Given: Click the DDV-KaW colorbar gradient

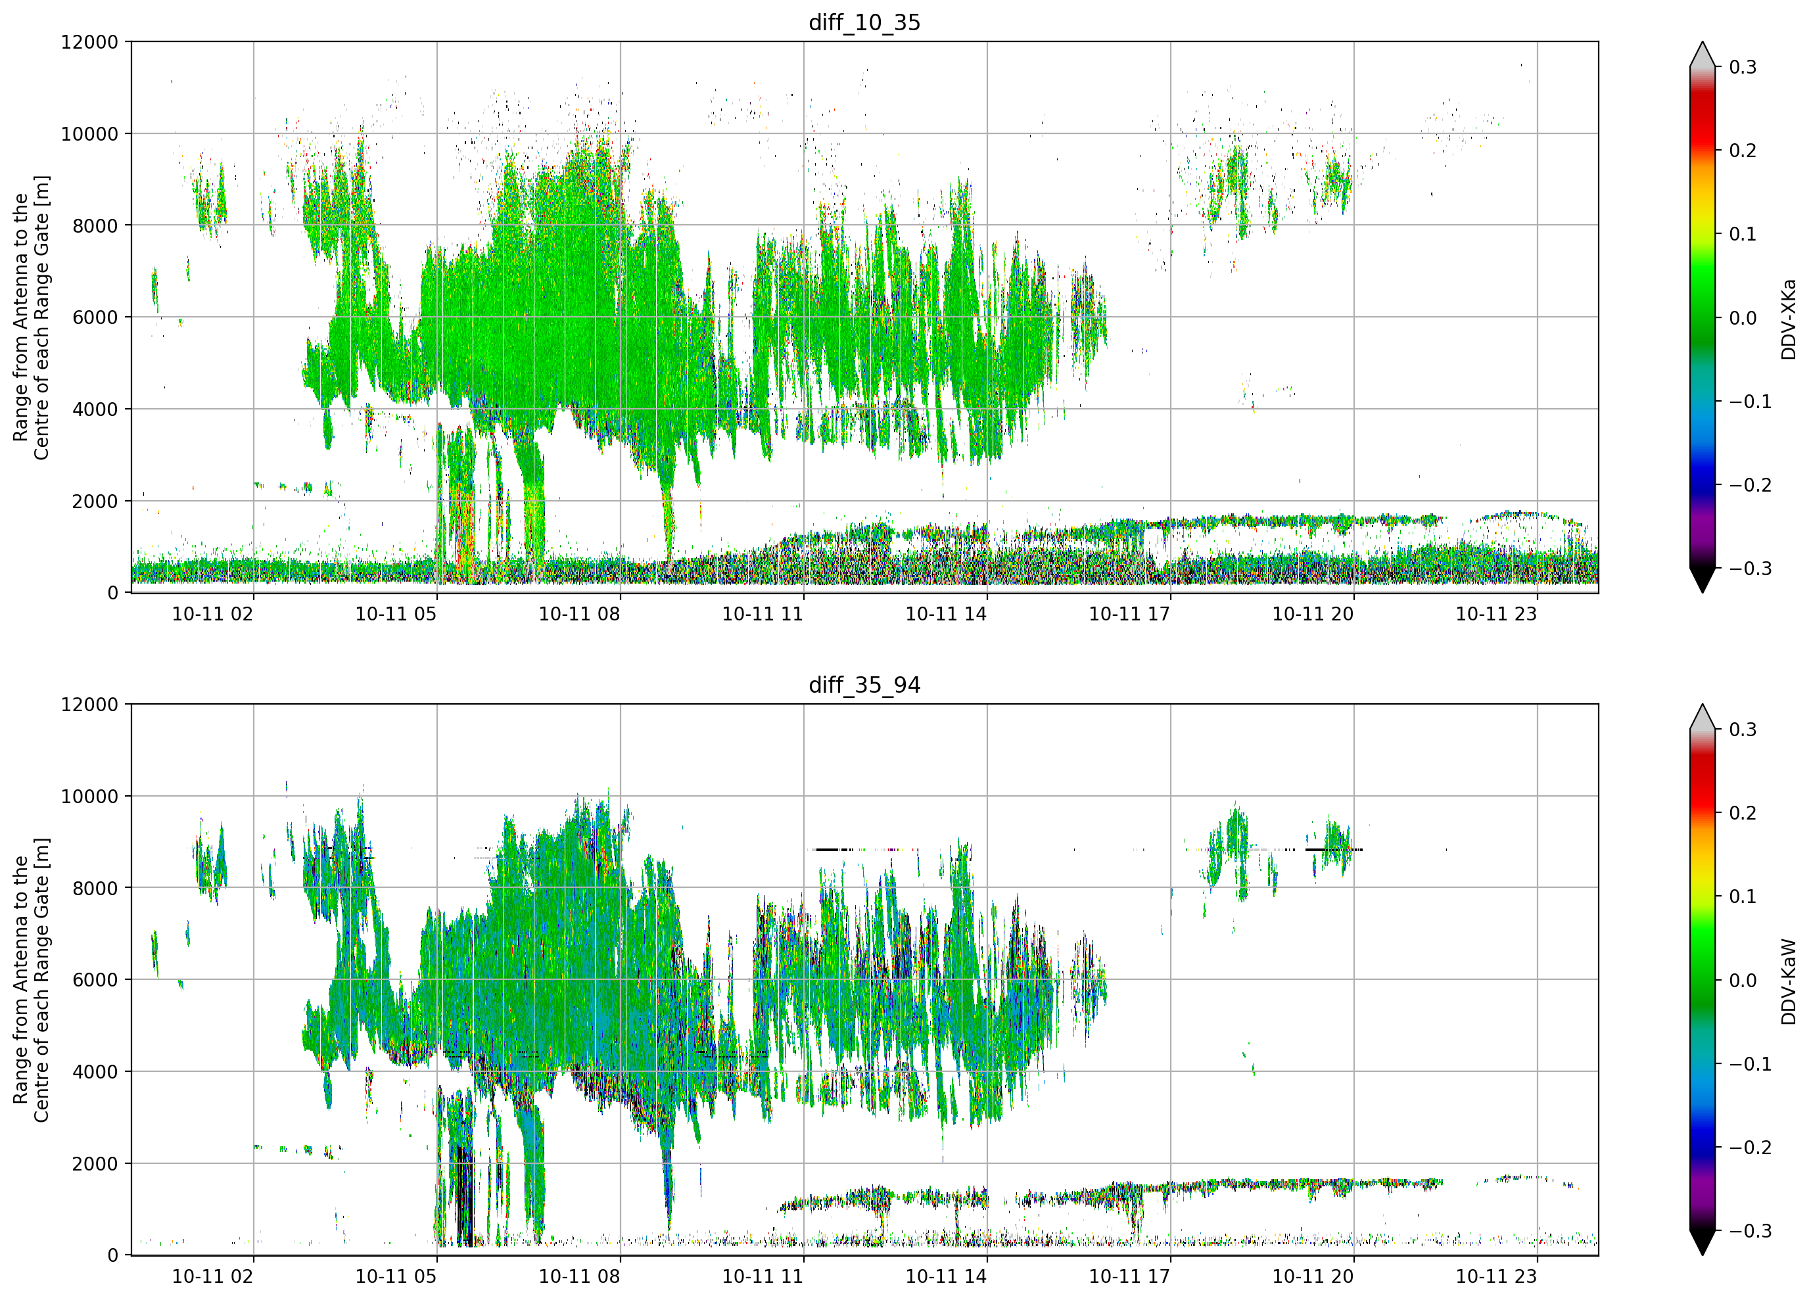Looking at the screenshot, I should (x=1703, y=980).
